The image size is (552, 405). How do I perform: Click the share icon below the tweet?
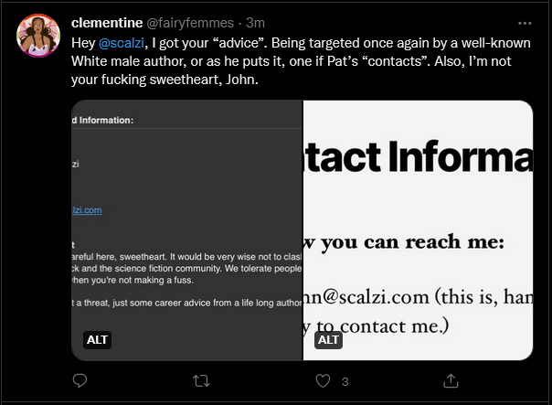point(451,380)
